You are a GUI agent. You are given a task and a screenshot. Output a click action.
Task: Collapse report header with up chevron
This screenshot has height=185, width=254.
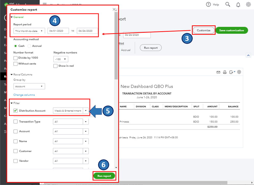[x=248, y=55]
